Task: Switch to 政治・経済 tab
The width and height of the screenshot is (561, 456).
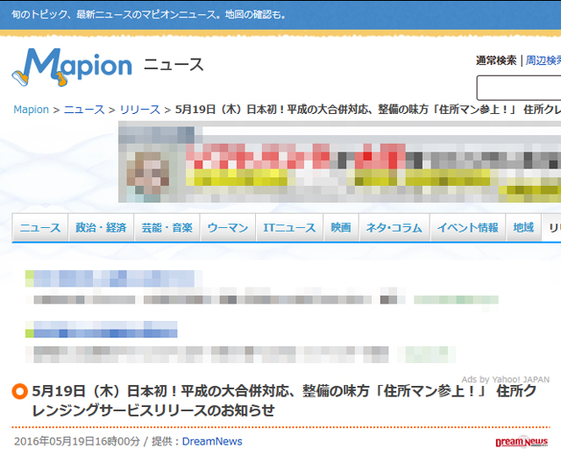Action: (101, 228)
